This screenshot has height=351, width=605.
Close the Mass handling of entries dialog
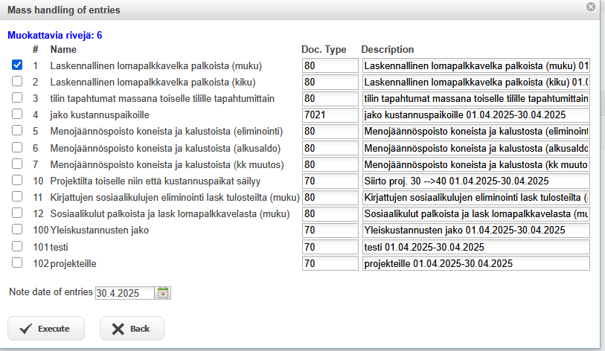click(x=591, y=7)
